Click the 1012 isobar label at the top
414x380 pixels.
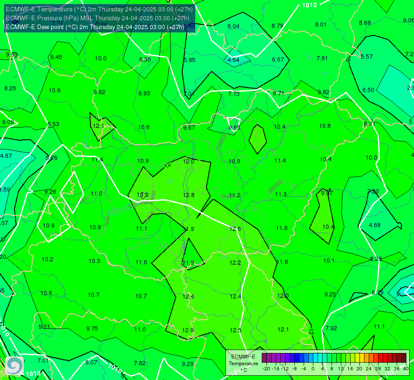(x=309, y=5)
